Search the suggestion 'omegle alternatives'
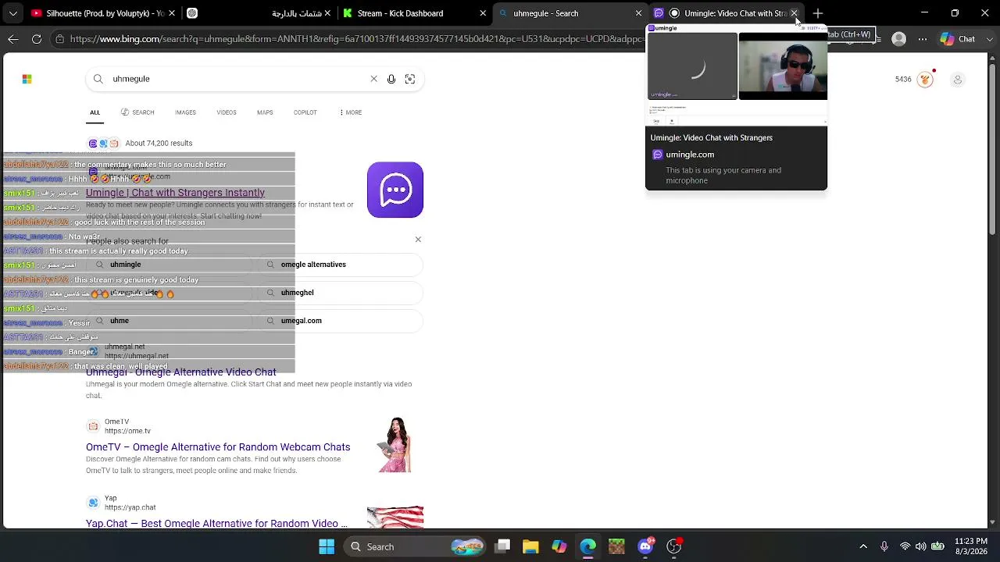The image size is (1000, 562). (x=340, y=265)
